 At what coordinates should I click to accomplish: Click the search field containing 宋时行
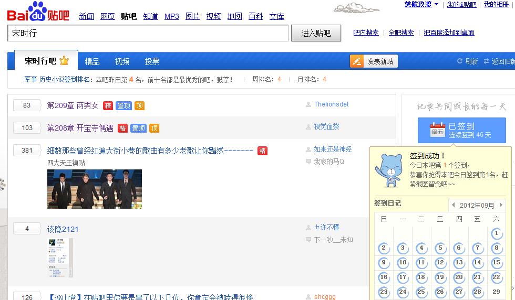point(148,33)
